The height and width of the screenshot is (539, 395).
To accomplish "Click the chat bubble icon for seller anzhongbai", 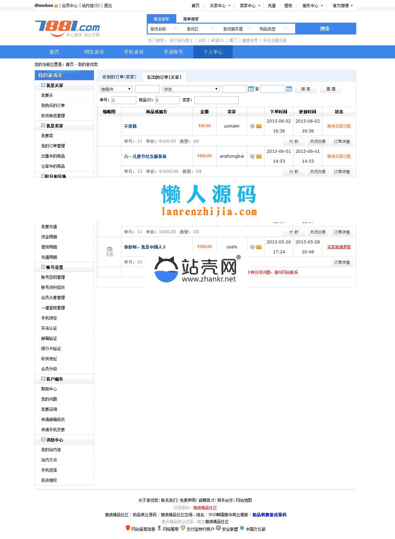I will pos(252,157).
